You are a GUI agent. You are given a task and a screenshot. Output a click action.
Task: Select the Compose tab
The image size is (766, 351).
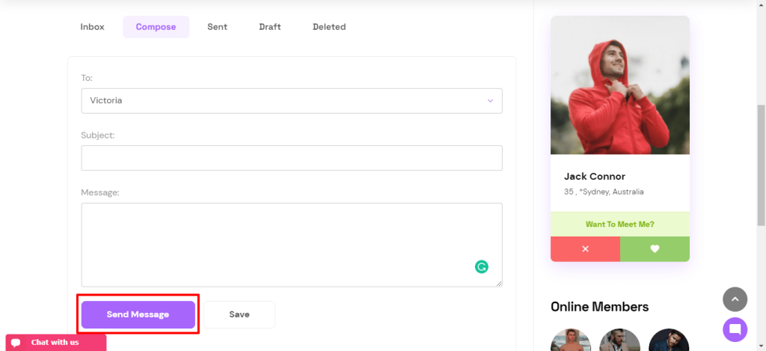[x=156, y=27]
